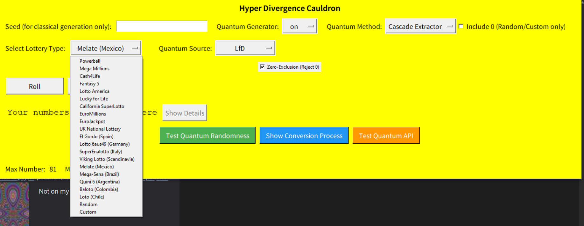Choose Lotto 6aus49 (Germany)
The height and width of the screenshot is (226, 584).
(x=106, y=144)
